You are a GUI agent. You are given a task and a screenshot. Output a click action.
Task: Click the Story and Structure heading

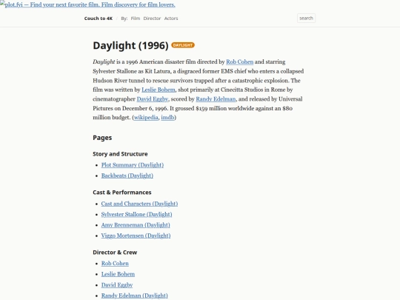coord(120,154)
